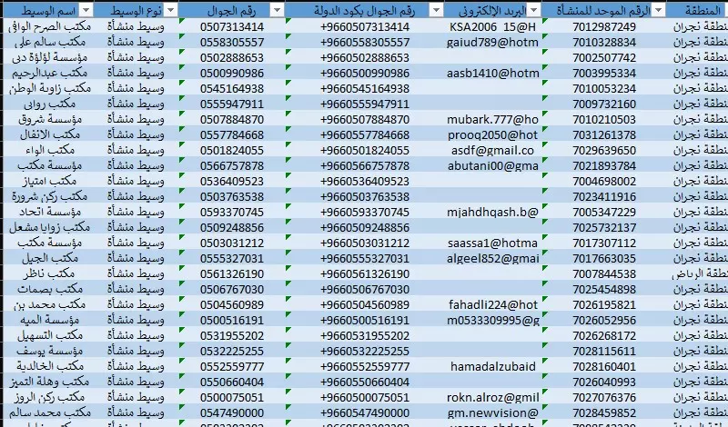Select cell with mobile 0501824055
The image size is (728, 427).
232,150
